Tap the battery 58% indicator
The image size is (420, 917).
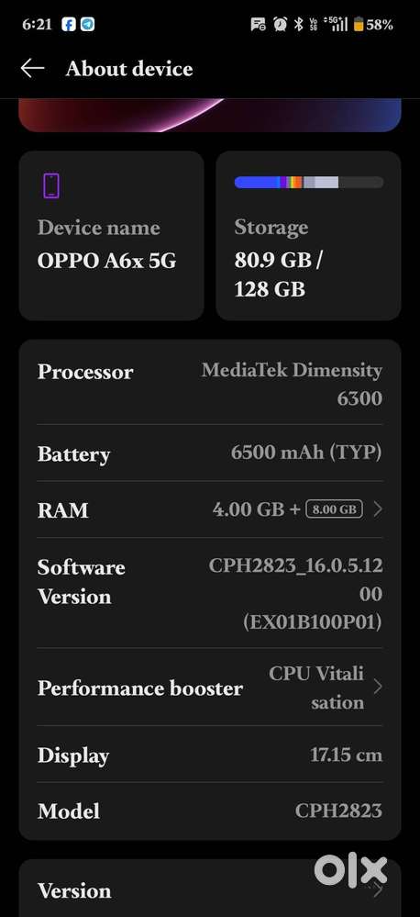(373, 25)
